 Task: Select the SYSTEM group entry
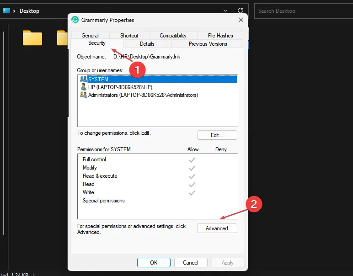(x=158, y=80)
